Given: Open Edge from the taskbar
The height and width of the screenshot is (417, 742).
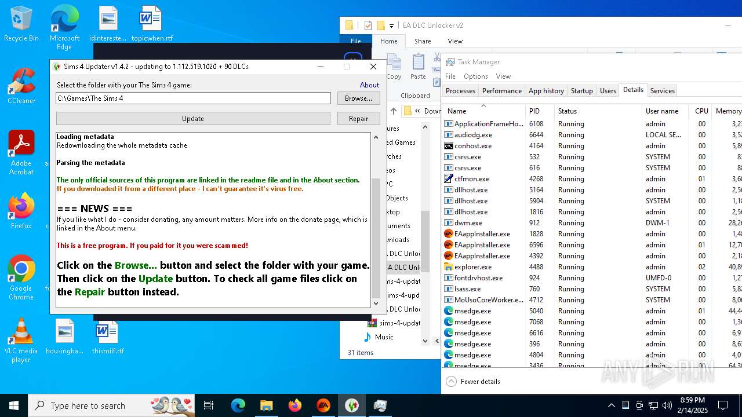Looking at the screenshot, I should (x=238, y=405).
